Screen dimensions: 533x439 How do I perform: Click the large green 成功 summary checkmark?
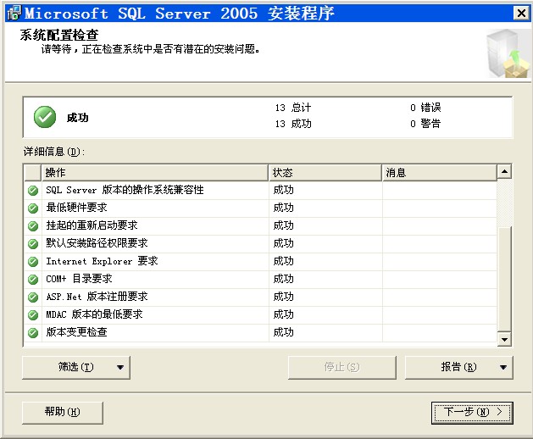[45, 117]
